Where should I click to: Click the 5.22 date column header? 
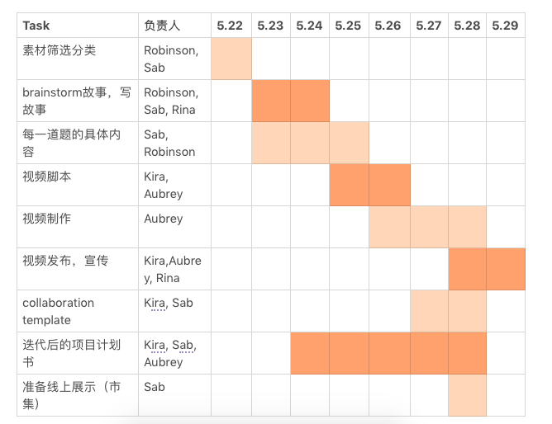(x=231, y=26)
